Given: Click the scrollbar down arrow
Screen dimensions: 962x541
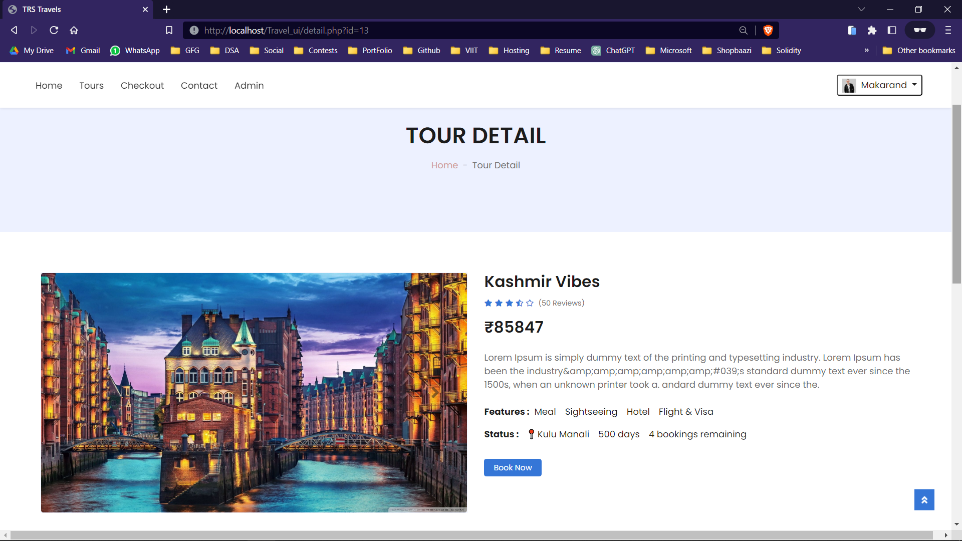Looking at the screenshot, I should point(956,524).
